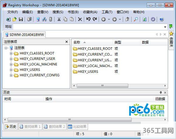This screenshot has width=176, height=139.
Task: Expand the HKEY_LOCAL_MACHINE tree node
Action: point(11,64)
